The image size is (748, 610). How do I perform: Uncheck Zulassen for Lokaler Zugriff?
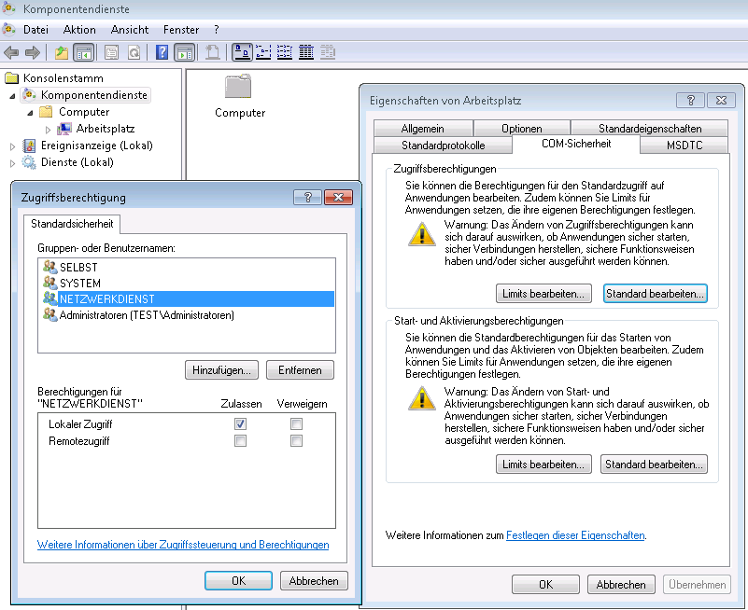coord(240,423)
